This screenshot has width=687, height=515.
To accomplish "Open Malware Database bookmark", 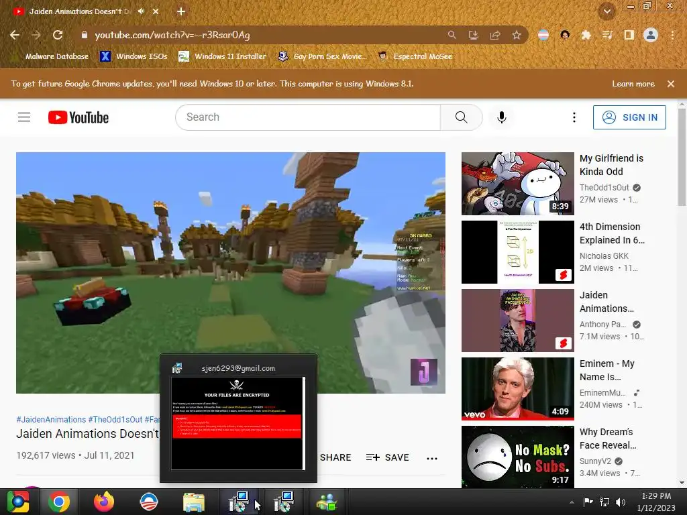I will 51,56.
